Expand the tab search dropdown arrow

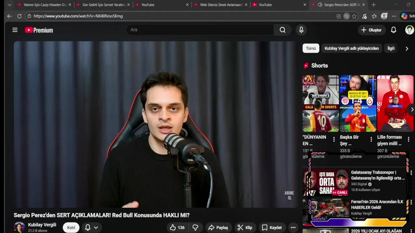point(9,5)
